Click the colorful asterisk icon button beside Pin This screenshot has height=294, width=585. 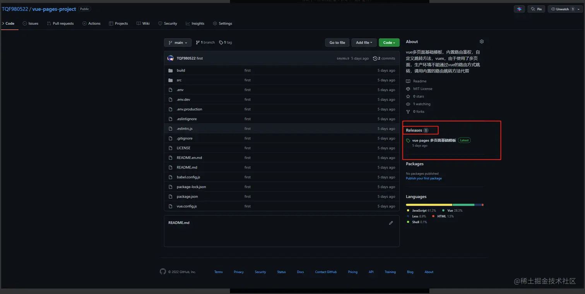coord(519,9)
